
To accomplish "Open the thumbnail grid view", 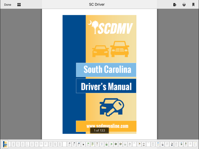I will point(19,5).
